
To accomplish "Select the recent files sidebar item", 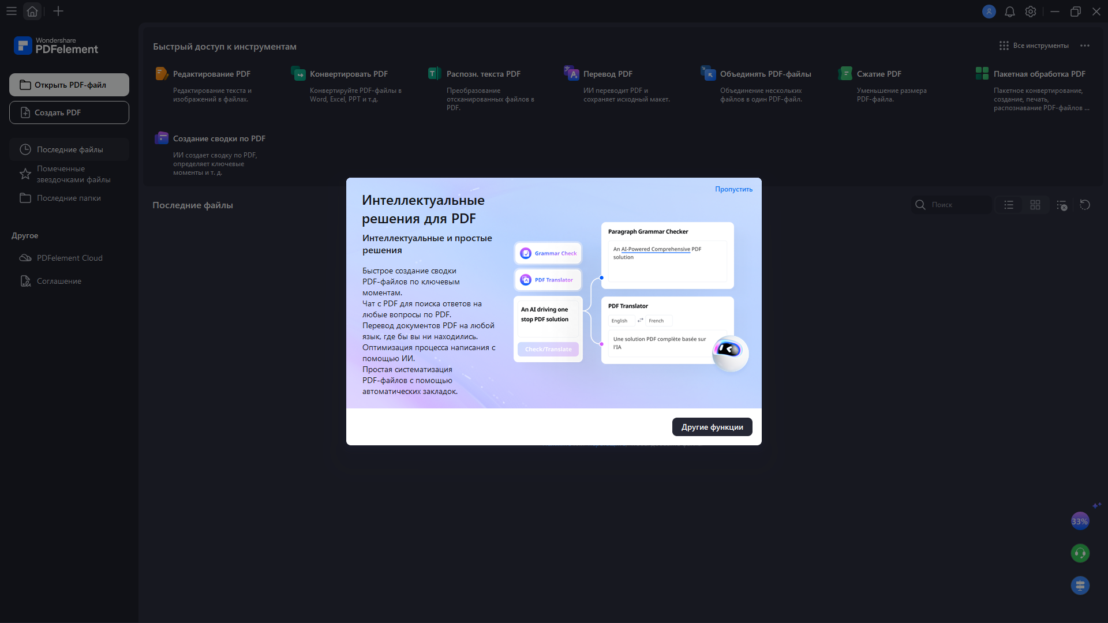I will pyautogui.click(x=69, y=149).
